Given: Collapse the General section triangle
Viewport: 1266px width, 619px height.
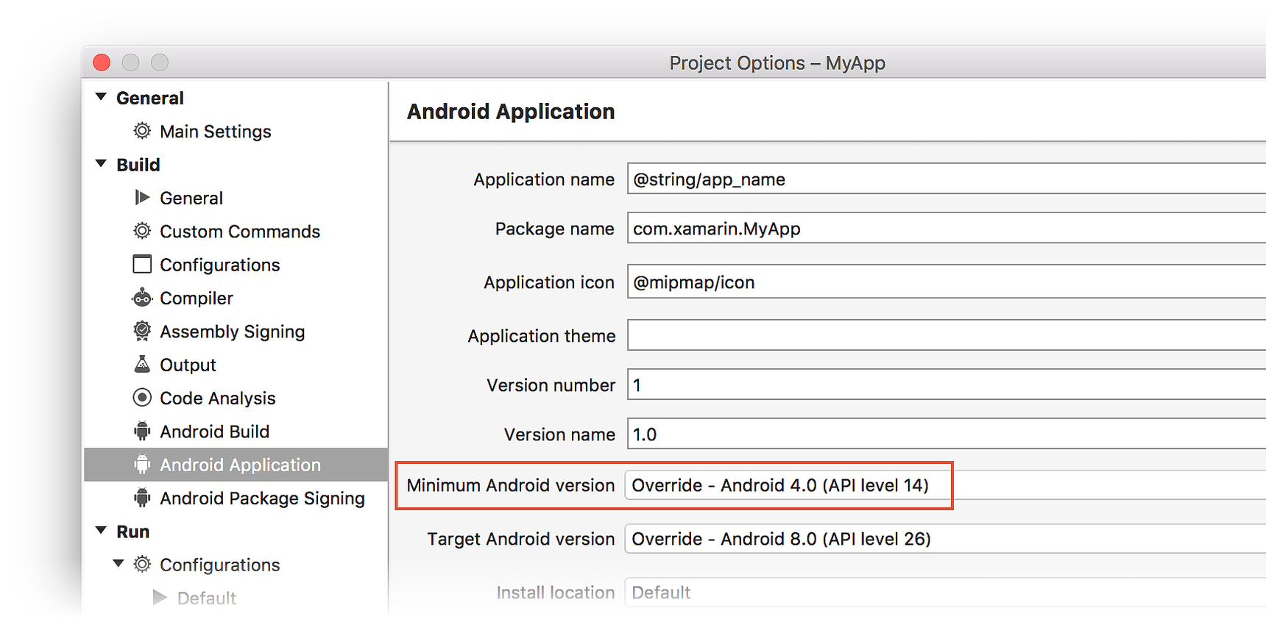Looking at the screenshot, I should pyautogui.click(x=102, y=97).
